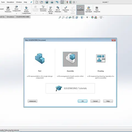This screenshot has width=132, height=132.
Task: Click View Settings monitor icon
Action: click(101, 17)
